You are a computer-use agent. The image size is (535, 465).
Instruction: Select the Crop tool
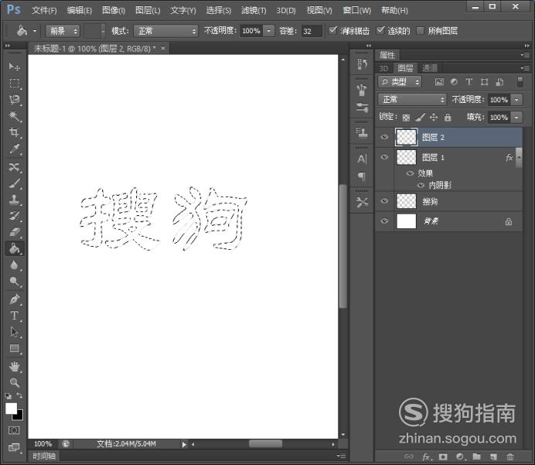(14, 132)
